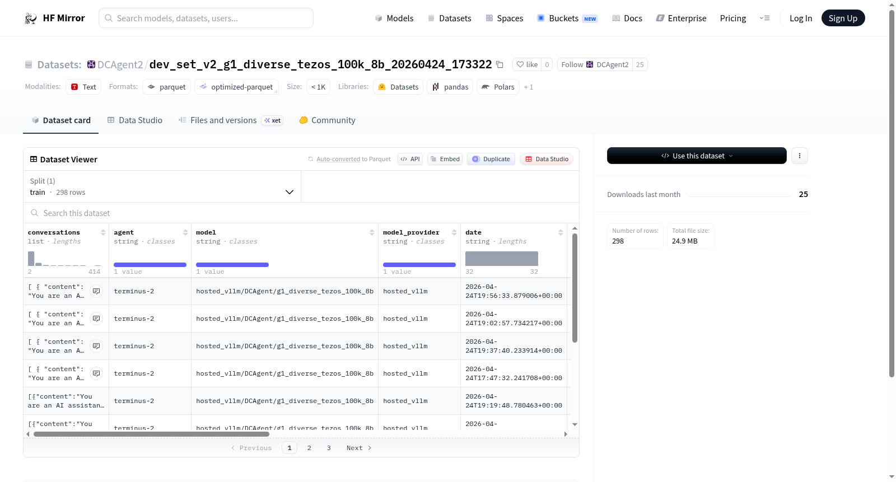This screenshot has height=482, width=896.
Task: Select the optimized-parquet format tag
Action: click(236, 87)
